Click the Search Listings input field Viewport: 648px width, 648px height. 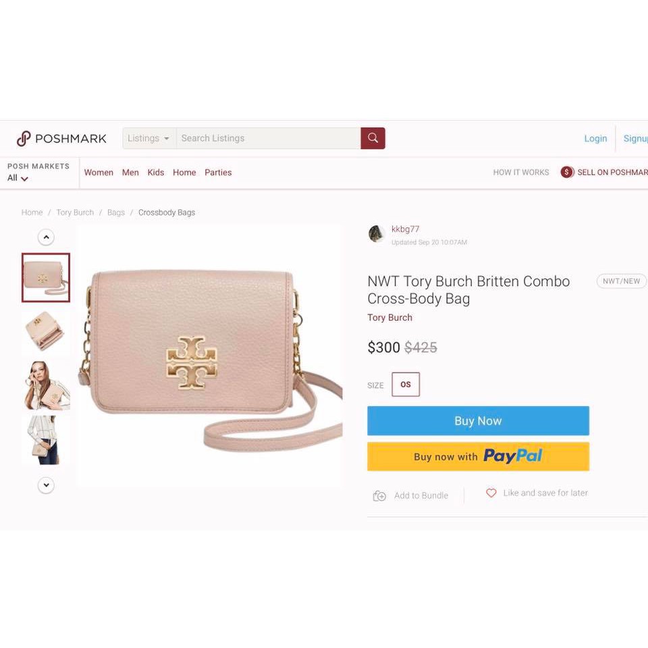click(x=268, y=138)
